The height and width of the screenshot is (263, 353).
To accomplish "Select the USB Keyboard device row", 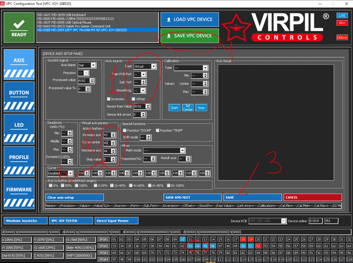I will pyautogui.click(x=97, y=15).
